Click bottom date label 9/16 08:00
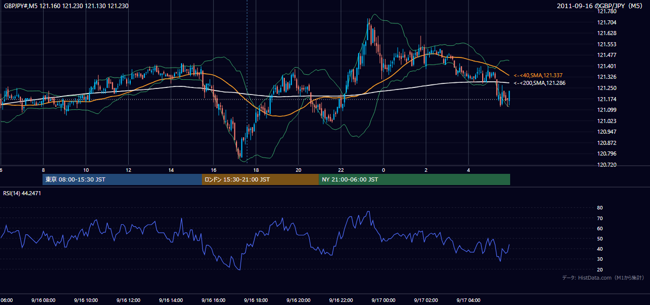 [x=43, y=300]
